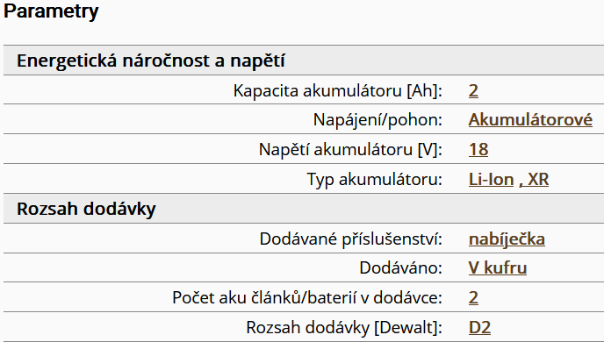Open the XR battery type link
This screenshot has height=342, width=604.
(534, 179)
